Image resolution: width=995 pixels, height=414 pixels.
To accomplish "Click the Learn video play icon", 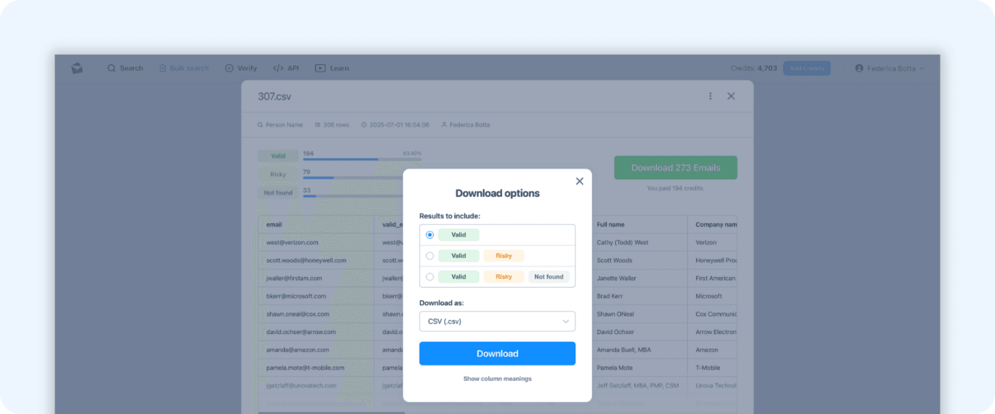I will (x=320, y=68).
